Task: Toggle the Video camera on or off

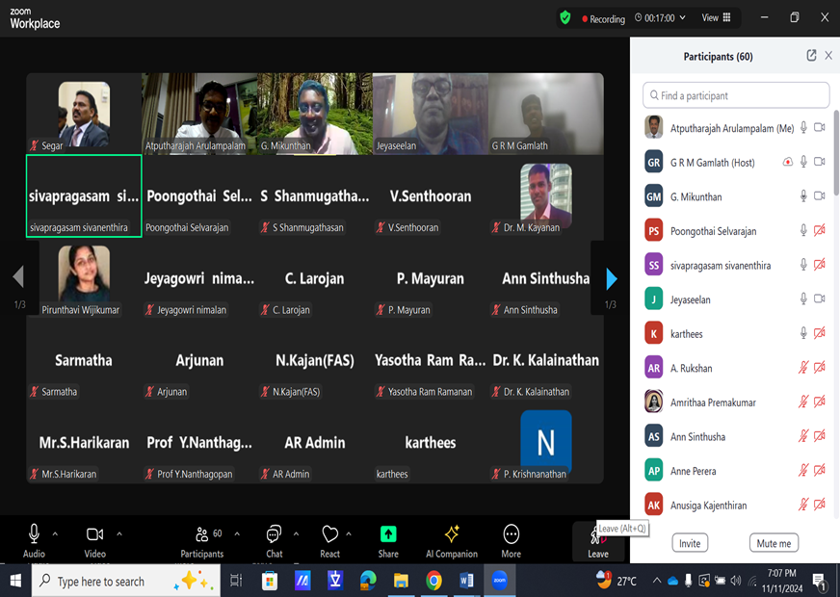Action: coord(94,539)
